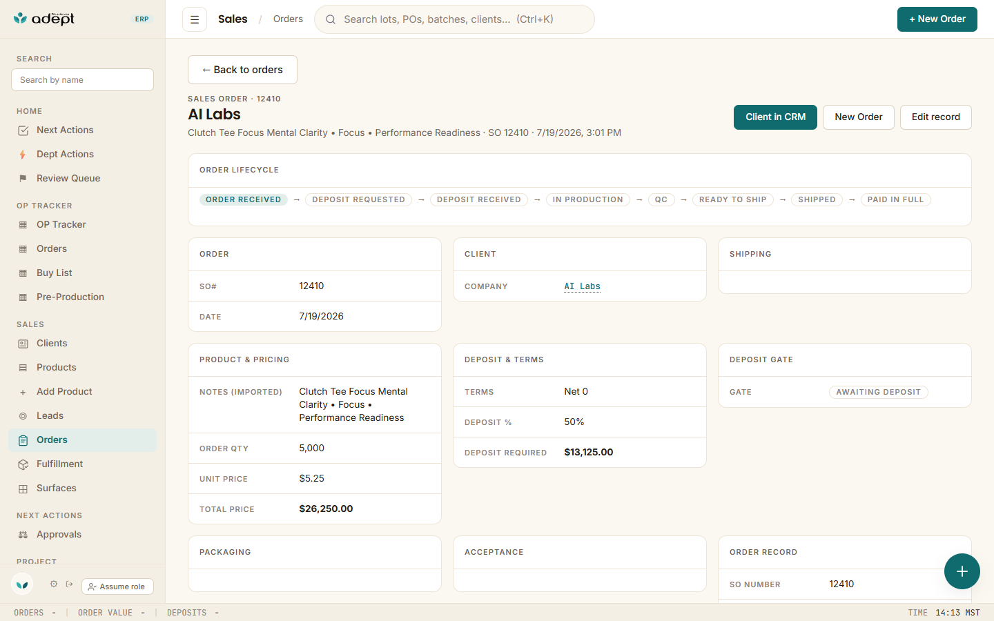Click the terms value Net 0
994x621 pixels.
(576, 392)
